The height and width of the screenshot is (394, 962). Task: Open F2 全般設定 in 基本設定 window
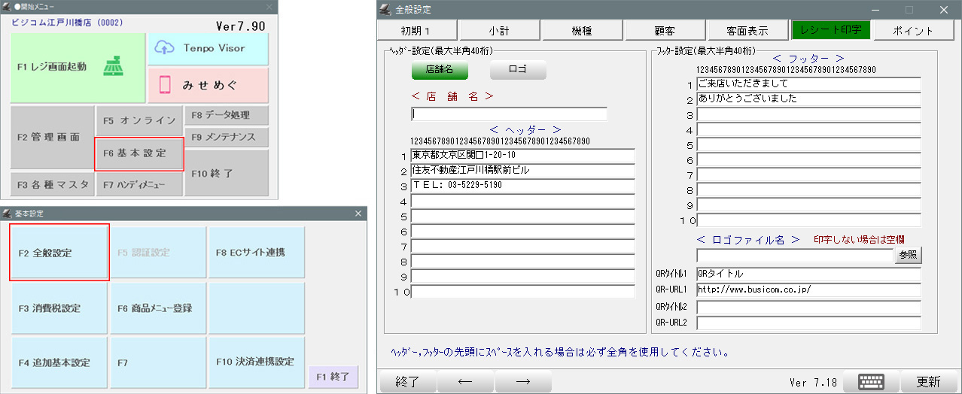point(59,253)
